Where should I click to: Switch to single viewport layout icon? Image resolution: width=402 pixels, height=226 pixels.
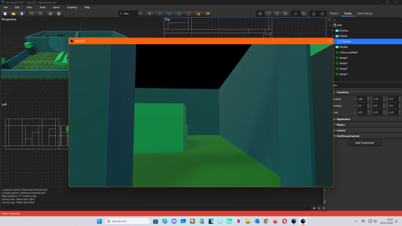[269, 13]
